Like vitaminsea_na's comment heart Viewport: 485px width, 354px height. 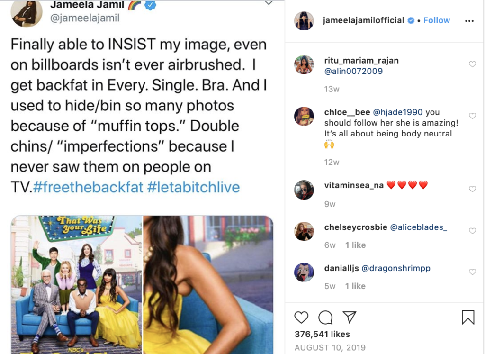coord(472,189)
